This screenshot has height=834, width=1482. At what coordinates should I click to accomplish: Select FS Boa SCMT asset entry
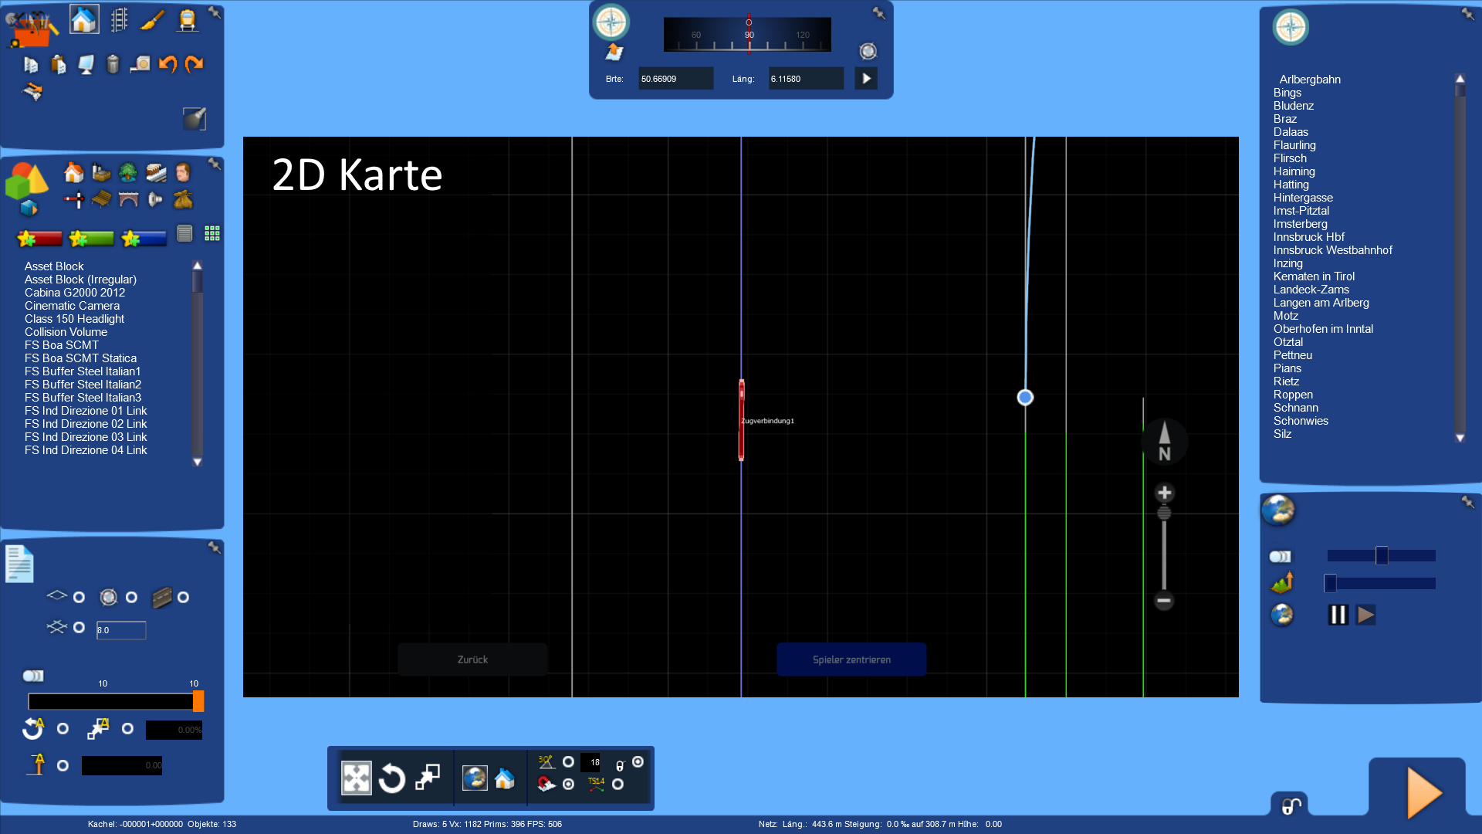(62, 345)
